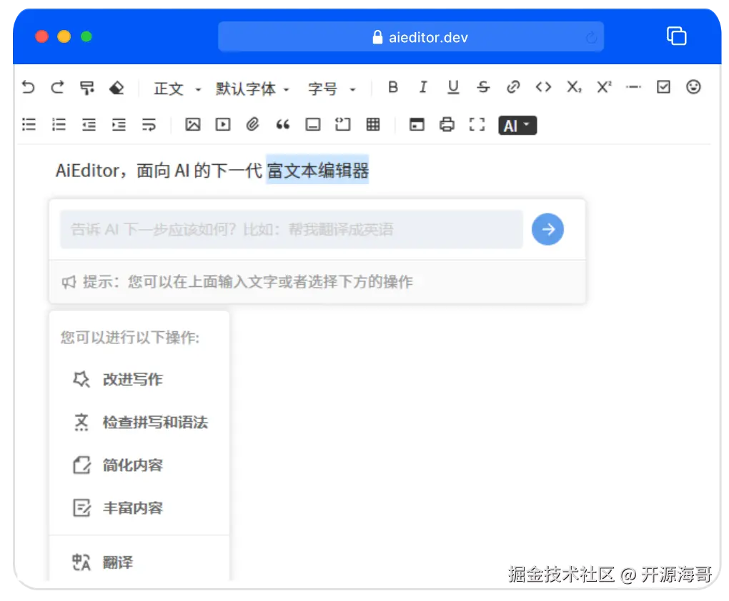Select 检查拼写和语法 AI action
The image size is (729, 601).
(x=140, y=422)
